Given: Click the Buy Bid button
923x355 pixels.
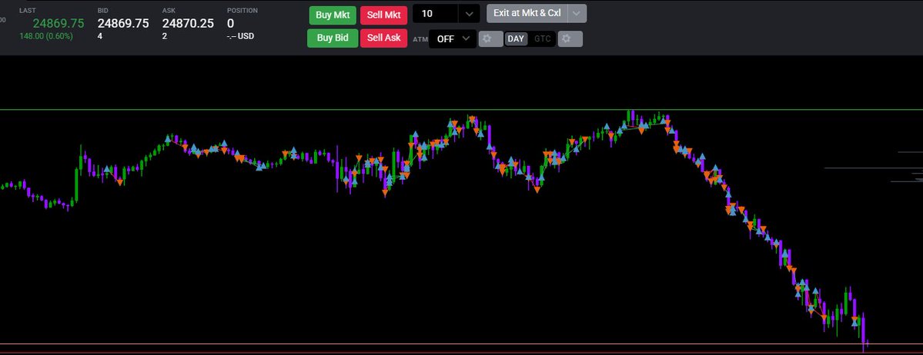Looking at the screenshot, I should pos(333,38).
